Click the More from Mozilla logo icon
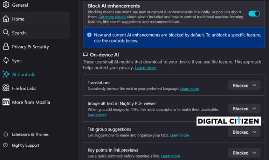269x160 pixels. coord(6,102)
